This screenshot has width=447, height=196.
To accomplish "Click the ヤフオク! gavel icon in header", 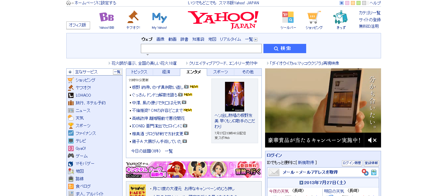I will coord(133,17).
